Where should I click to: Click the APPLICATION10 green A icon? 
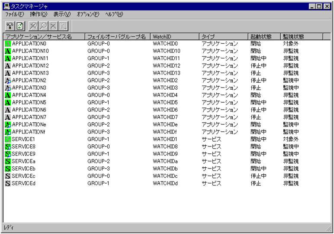(7, 51)
